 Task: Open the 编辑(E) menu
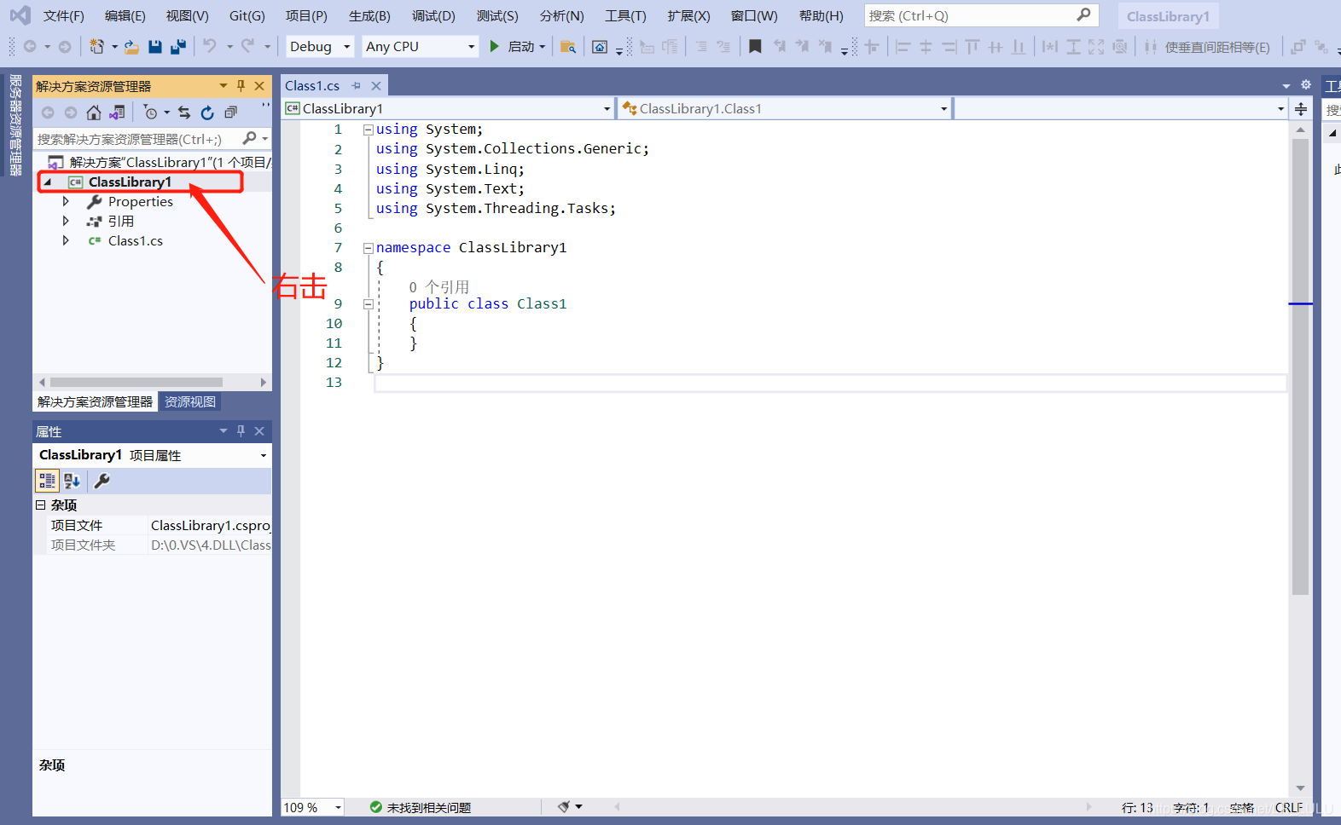(125, 16)
